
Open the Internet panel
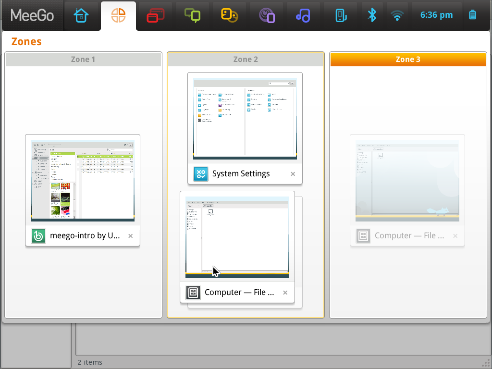pos(266,15)
